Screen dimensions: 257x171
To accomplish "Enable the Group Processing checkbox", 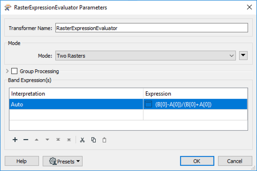I will (x=14, y=71).
